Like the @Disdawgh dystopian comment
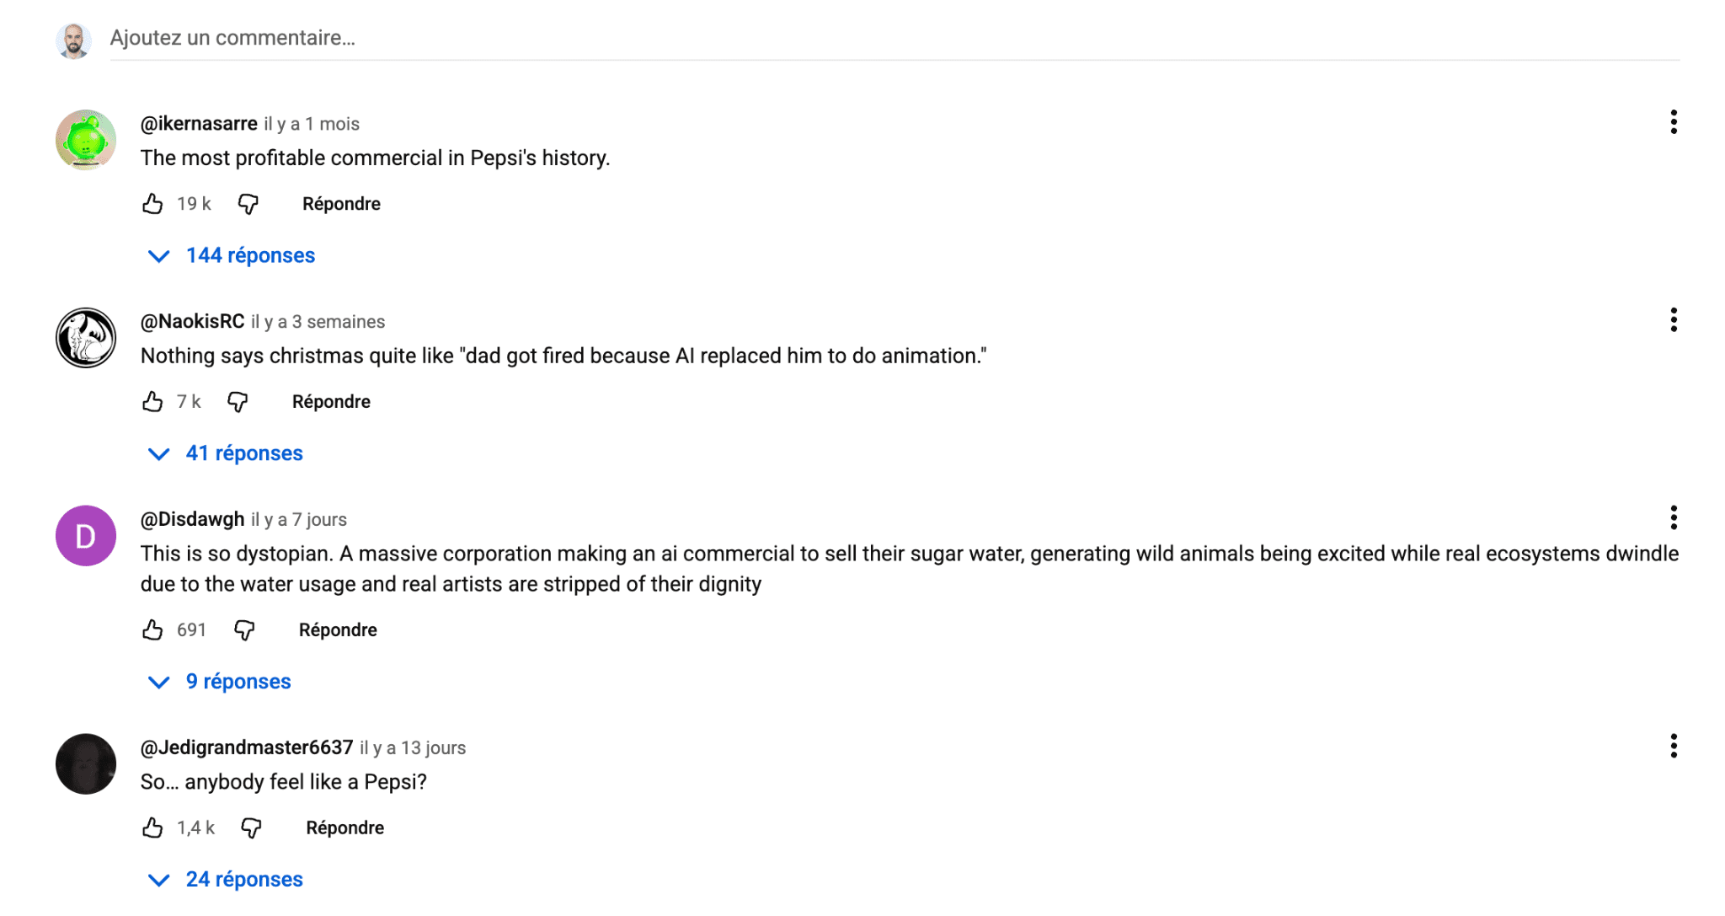Viewport: 1725px width, 916px height. 152,630
